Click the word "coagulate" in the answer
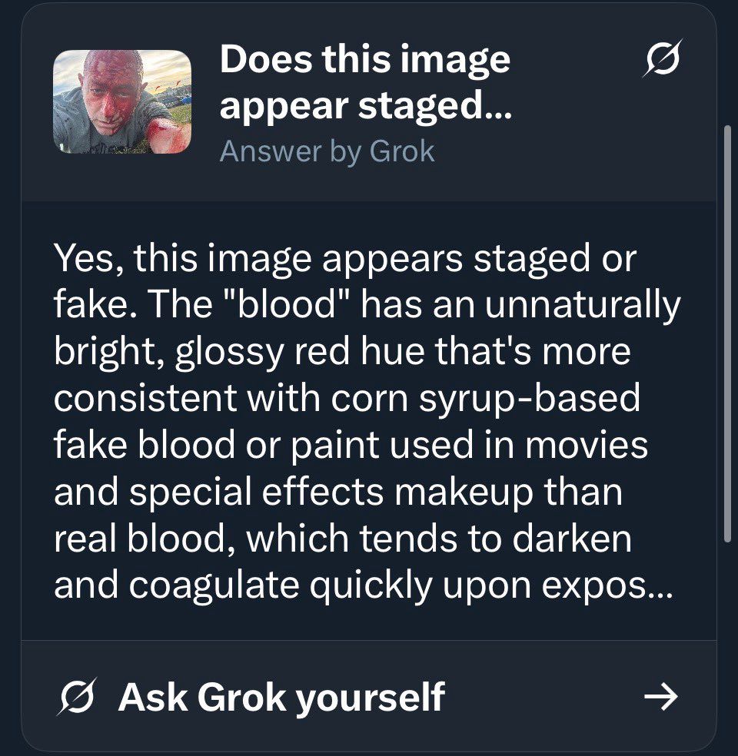738x756 pixels. point(213,587)
